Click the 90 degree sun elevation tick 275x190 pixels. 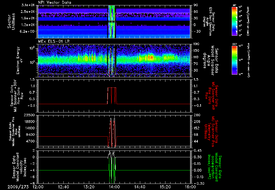[x=195, y=5]
